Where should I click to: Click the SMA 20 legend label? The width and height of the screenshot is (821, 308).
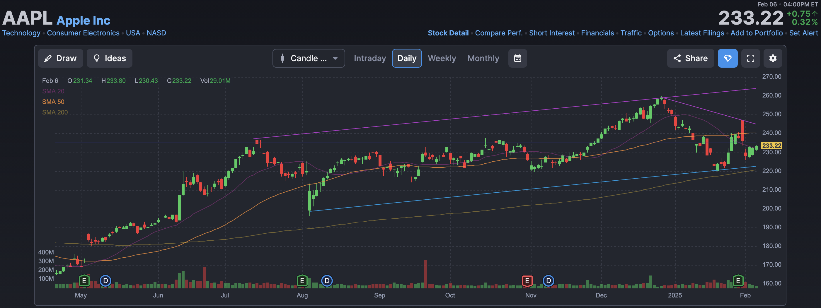click(53, 91)
